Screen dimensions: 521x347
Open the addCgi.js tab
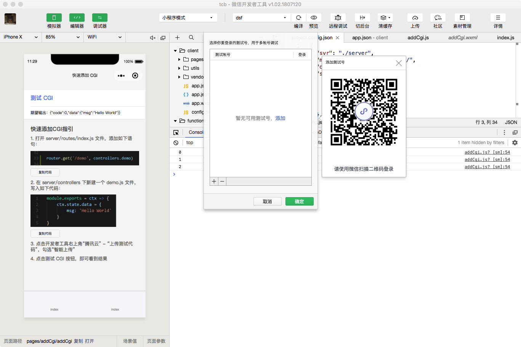pyautogui.click(x=418, y=37)
